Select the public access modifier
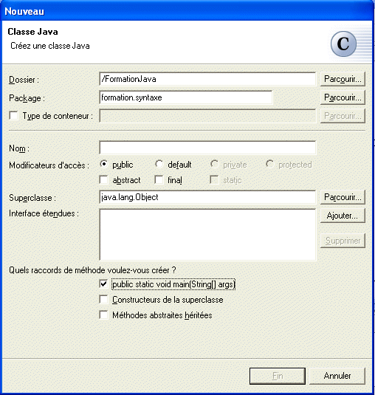Image resolution: width=375 pixels, height=395 pixels. pos(104,164)
